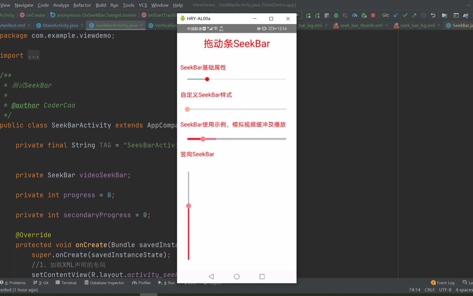Click Attach Debugger to Android Process icon

click(x=364, y=15)
